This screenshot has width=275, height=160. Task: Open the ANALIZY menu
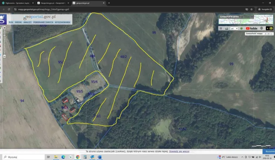pyautogui.click(x=27, y=22)
